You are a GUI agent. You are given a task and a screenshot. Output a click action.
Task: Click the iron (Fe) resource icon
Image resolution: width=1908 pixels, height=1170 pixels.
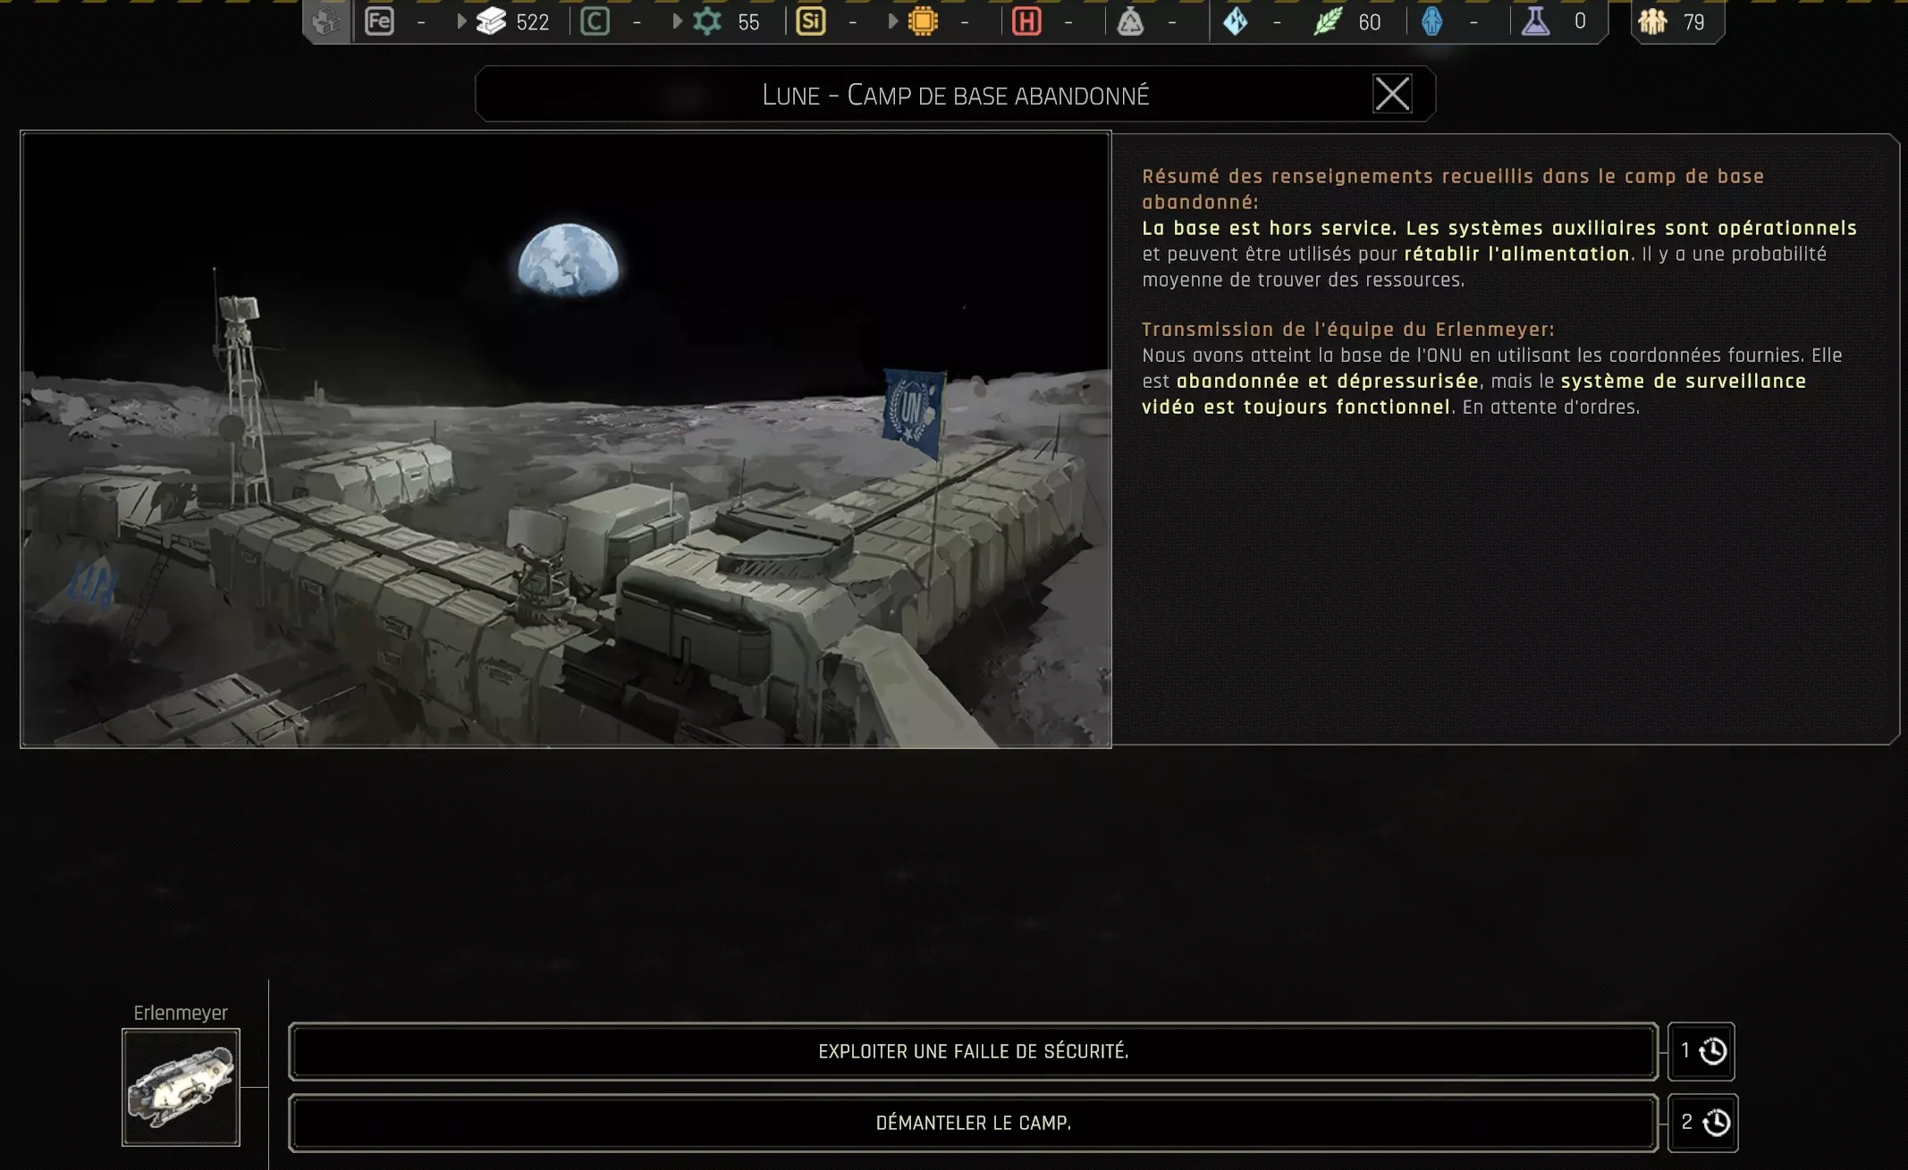[x=379, y=21]
